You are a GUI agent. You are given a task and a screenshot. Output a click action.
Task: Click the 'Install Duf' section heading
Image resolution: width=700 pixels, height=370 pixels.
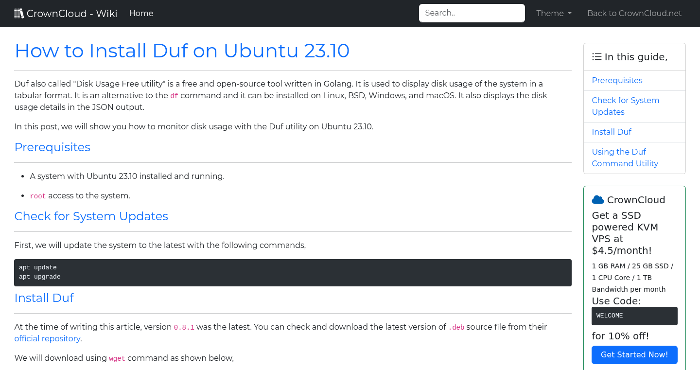(44, 298)
